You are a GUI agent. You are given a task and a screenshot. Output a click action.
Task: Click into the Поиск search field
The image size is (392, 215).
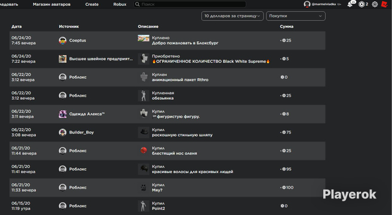pos(190,4)
